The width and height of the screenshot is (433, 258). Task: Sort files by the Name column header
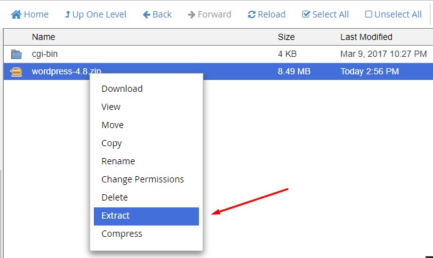43,37
